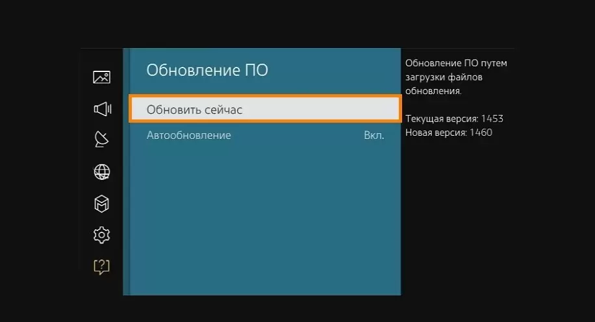This screenshot has height=322, width=595.
Task: Open the Smart Hub cube icon
Action: click(101, 204)
